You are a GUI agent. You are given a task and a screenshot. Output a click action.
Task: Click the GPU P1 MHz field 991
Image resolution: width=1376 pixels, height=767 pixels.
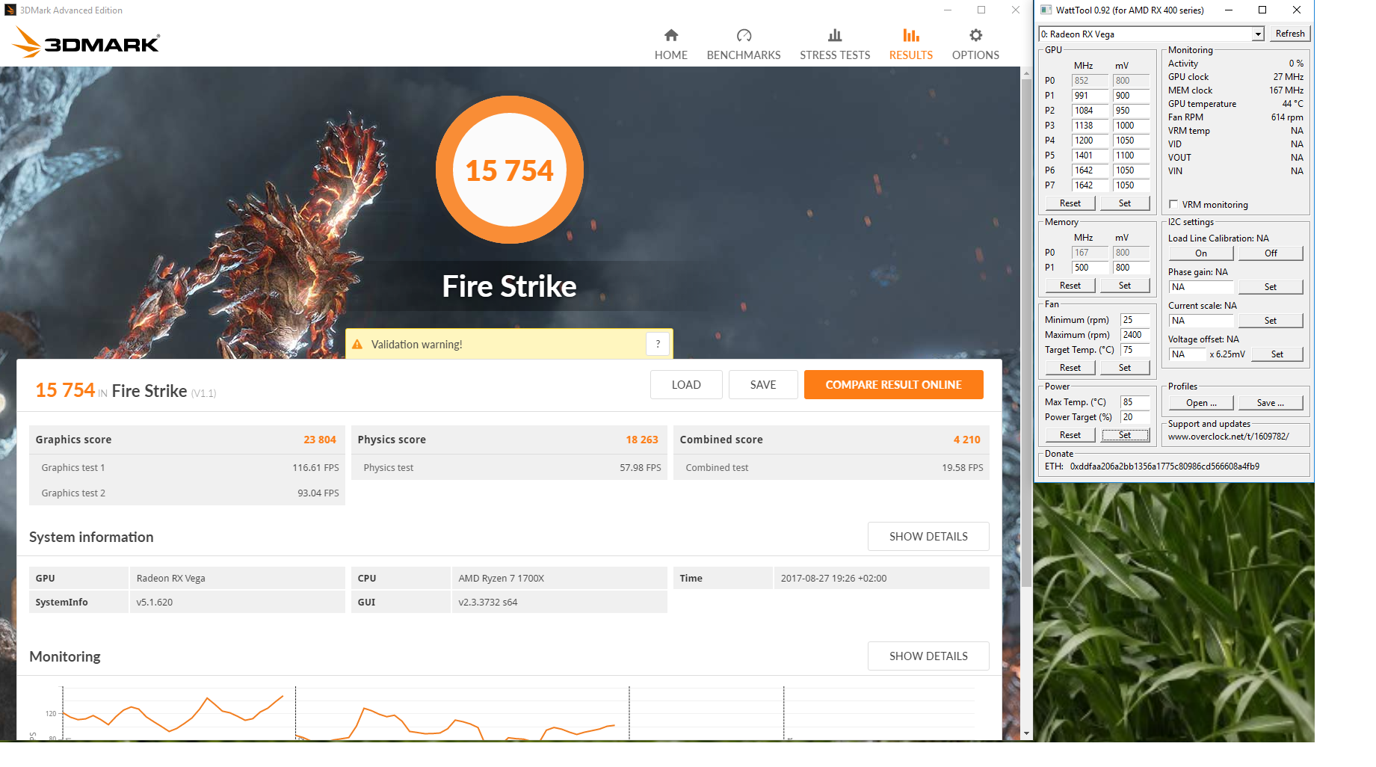(x=1090, y=96)
